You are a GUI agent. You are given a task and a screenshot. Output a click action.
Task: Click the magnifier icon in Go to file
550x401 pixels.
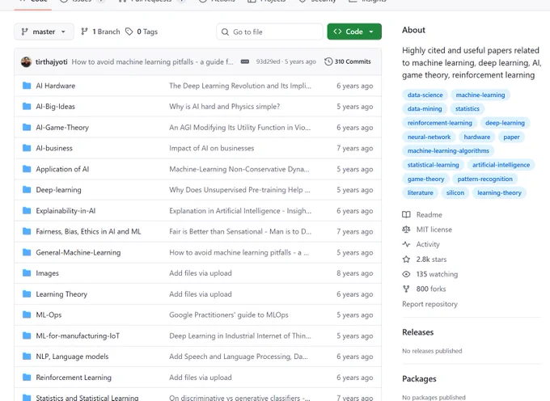click(x=225, y=32)
